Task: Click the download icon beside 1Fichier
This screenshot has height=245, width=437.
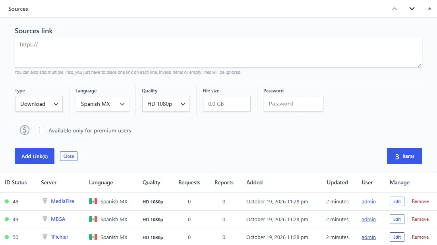Action: [x=45, y=236]
